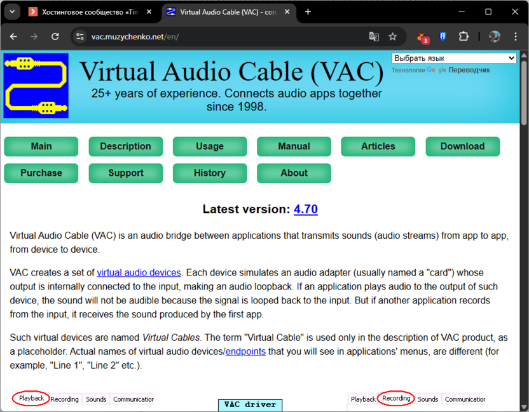The width and height of the screenshot is (529, 412).
Task: Click the browser Back arrow
Action: pyautogui.click(x=13, y=36)
